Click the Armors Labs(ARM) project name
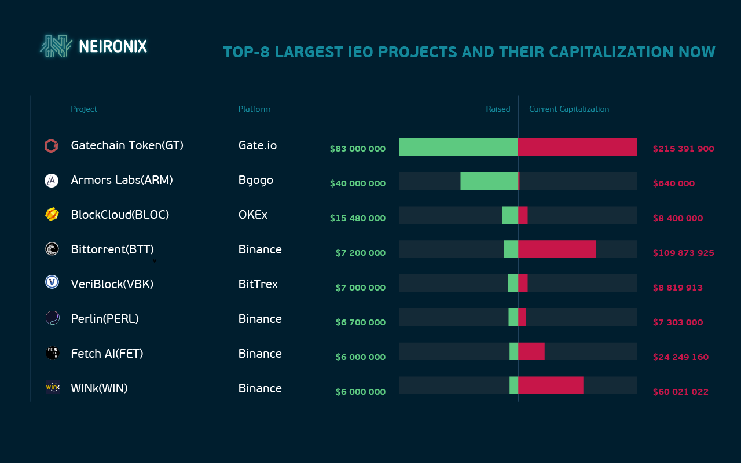 point(122,180)
